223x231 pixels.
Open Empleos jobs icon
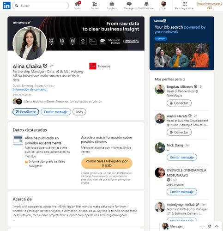coord(112,6)
